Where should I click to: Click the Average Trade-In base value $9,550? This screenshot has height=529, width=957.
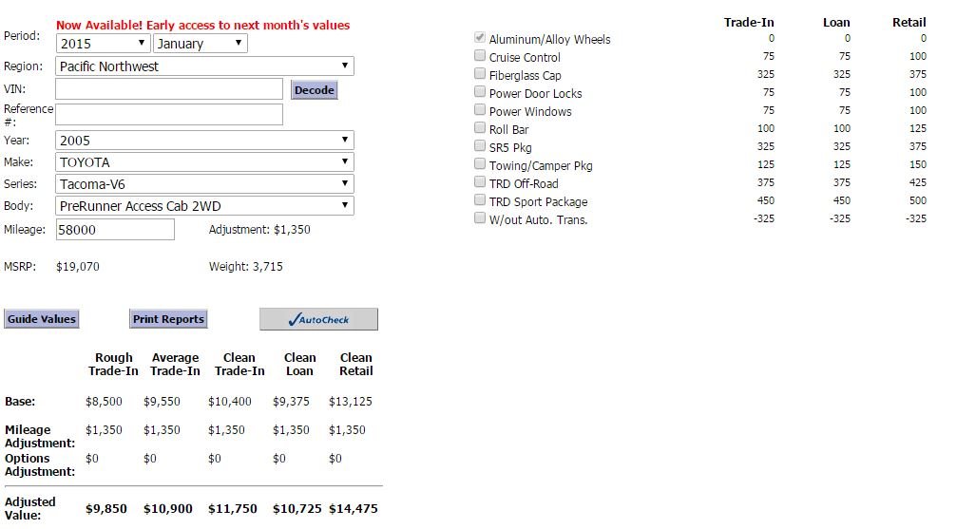[162, 402]
